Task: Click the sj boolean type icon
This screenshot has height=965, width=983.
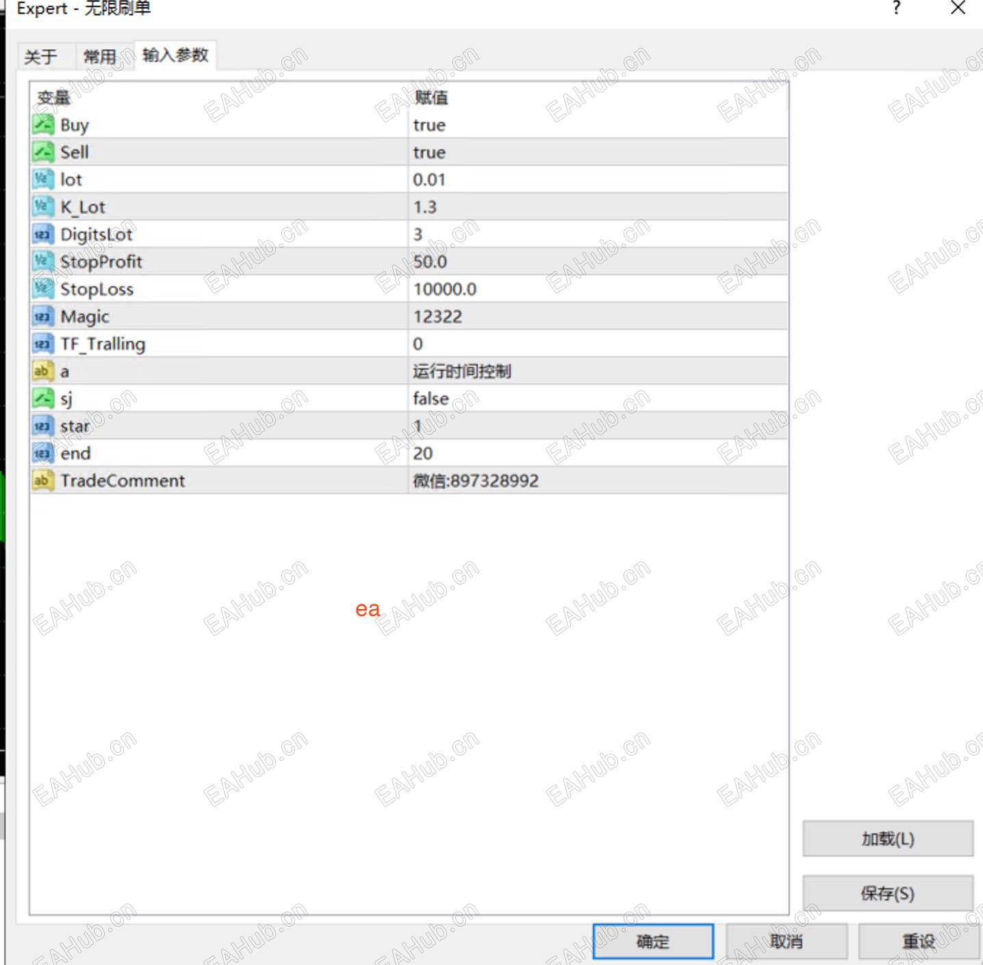Action: point(42,398)
